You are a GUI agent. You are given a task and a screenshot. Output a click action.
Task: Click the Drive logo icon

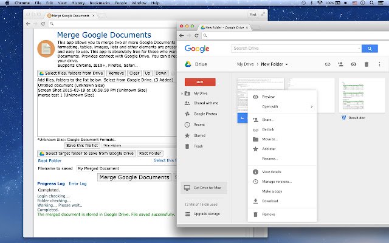pyautogui.click(x=188, y=64)
